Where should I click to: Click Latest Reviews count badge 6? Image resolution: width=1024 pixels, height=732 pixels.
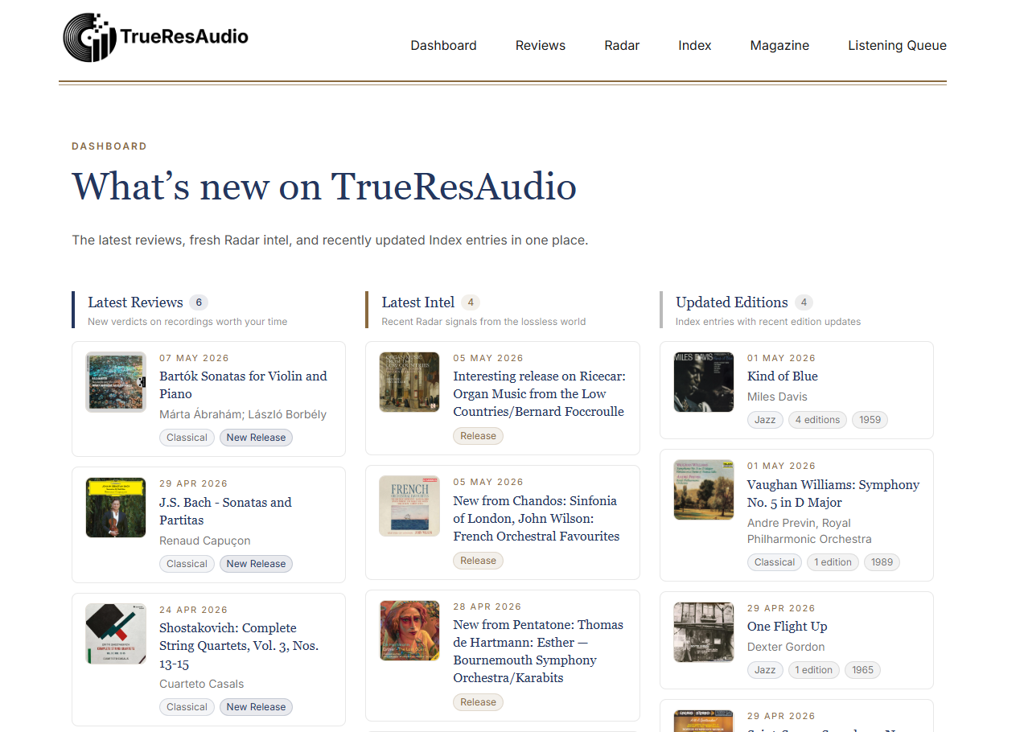click(199, 302)
